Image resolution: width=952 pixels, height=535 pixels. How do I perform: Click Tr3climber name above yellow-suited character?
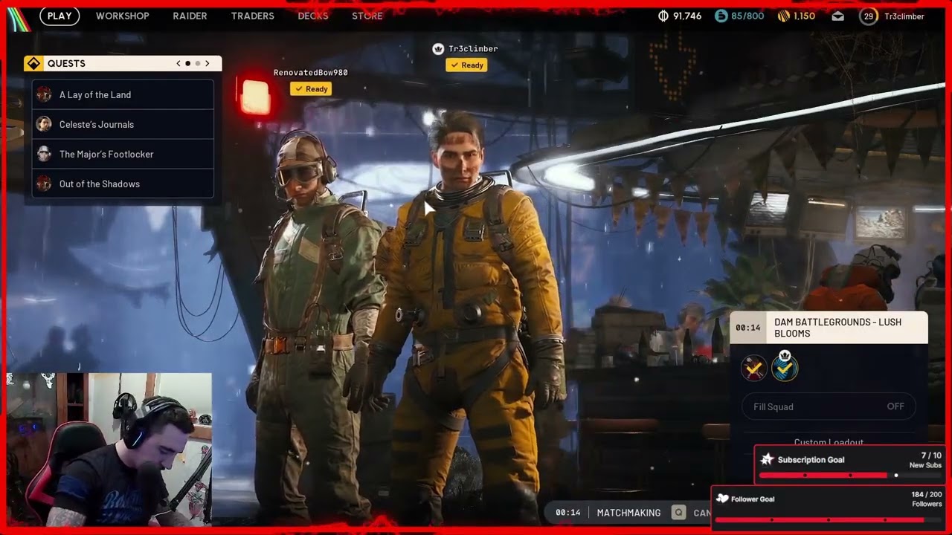473,49
